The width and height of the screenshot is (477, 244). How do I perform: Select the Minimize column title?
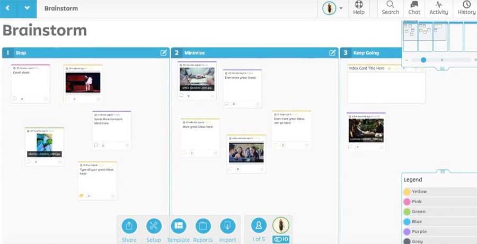point(195,53)
